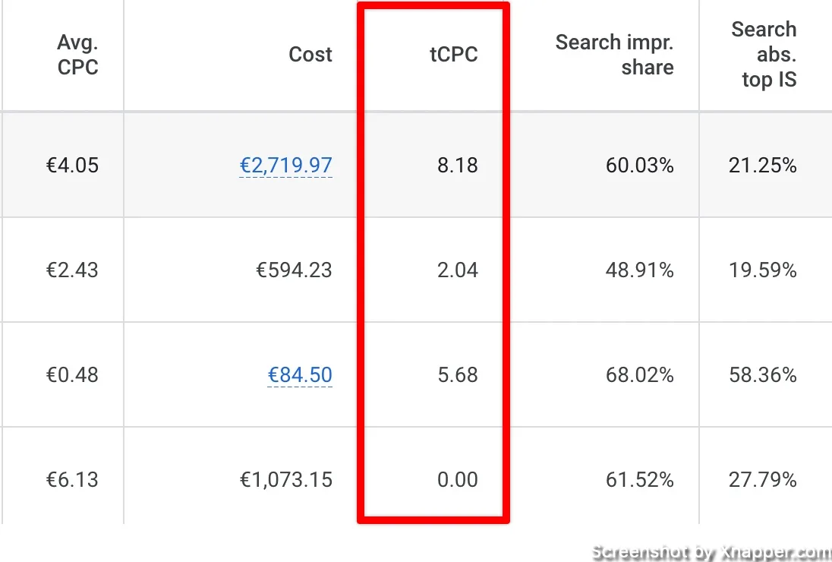
Task: Select the €0.48 Avg. CPC cell
Action: coord(72,375)
